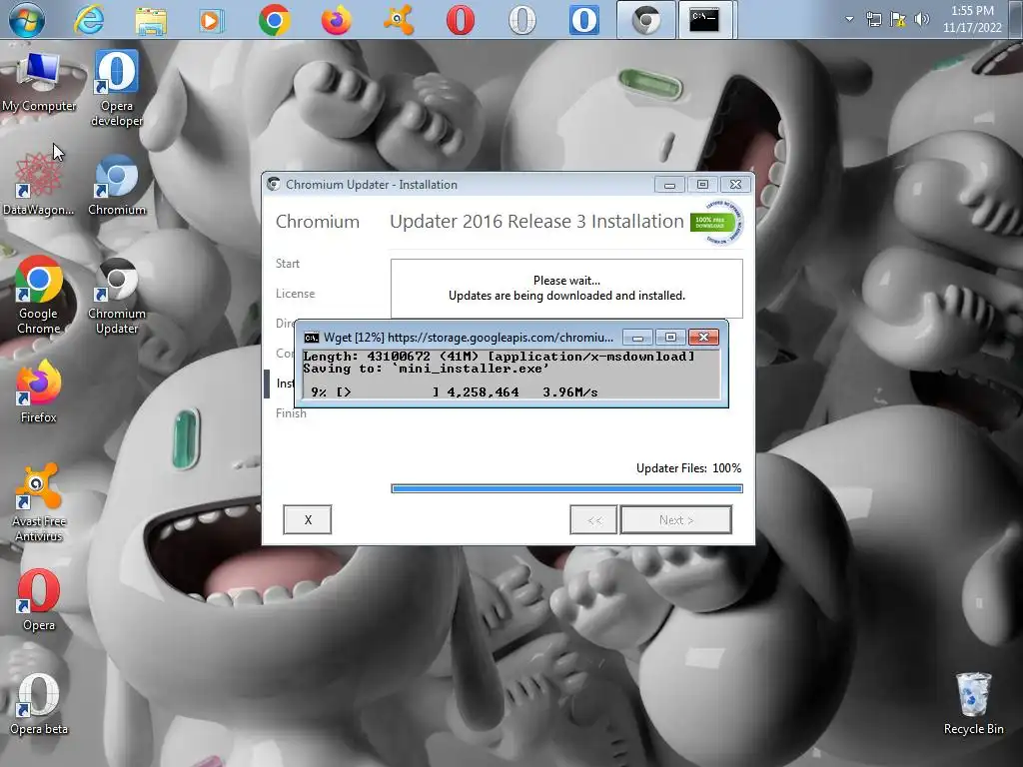Image resolution: width=1023 pixels, height=767 pixels.
Task: Click the Chromium Updater title bar icon
Action: 274,185
